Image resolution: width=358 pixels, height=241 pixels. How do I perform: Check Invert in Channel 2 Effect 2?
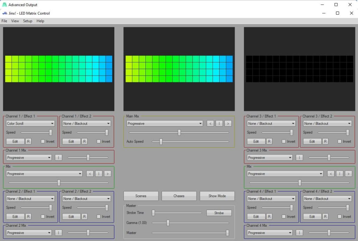[99, 217]
